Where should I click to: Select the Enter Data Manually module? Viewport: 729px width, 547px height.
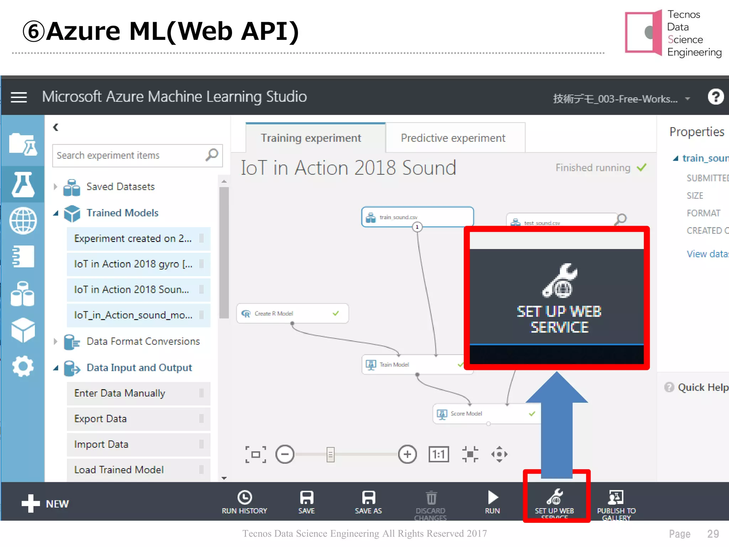click(138, 393)
